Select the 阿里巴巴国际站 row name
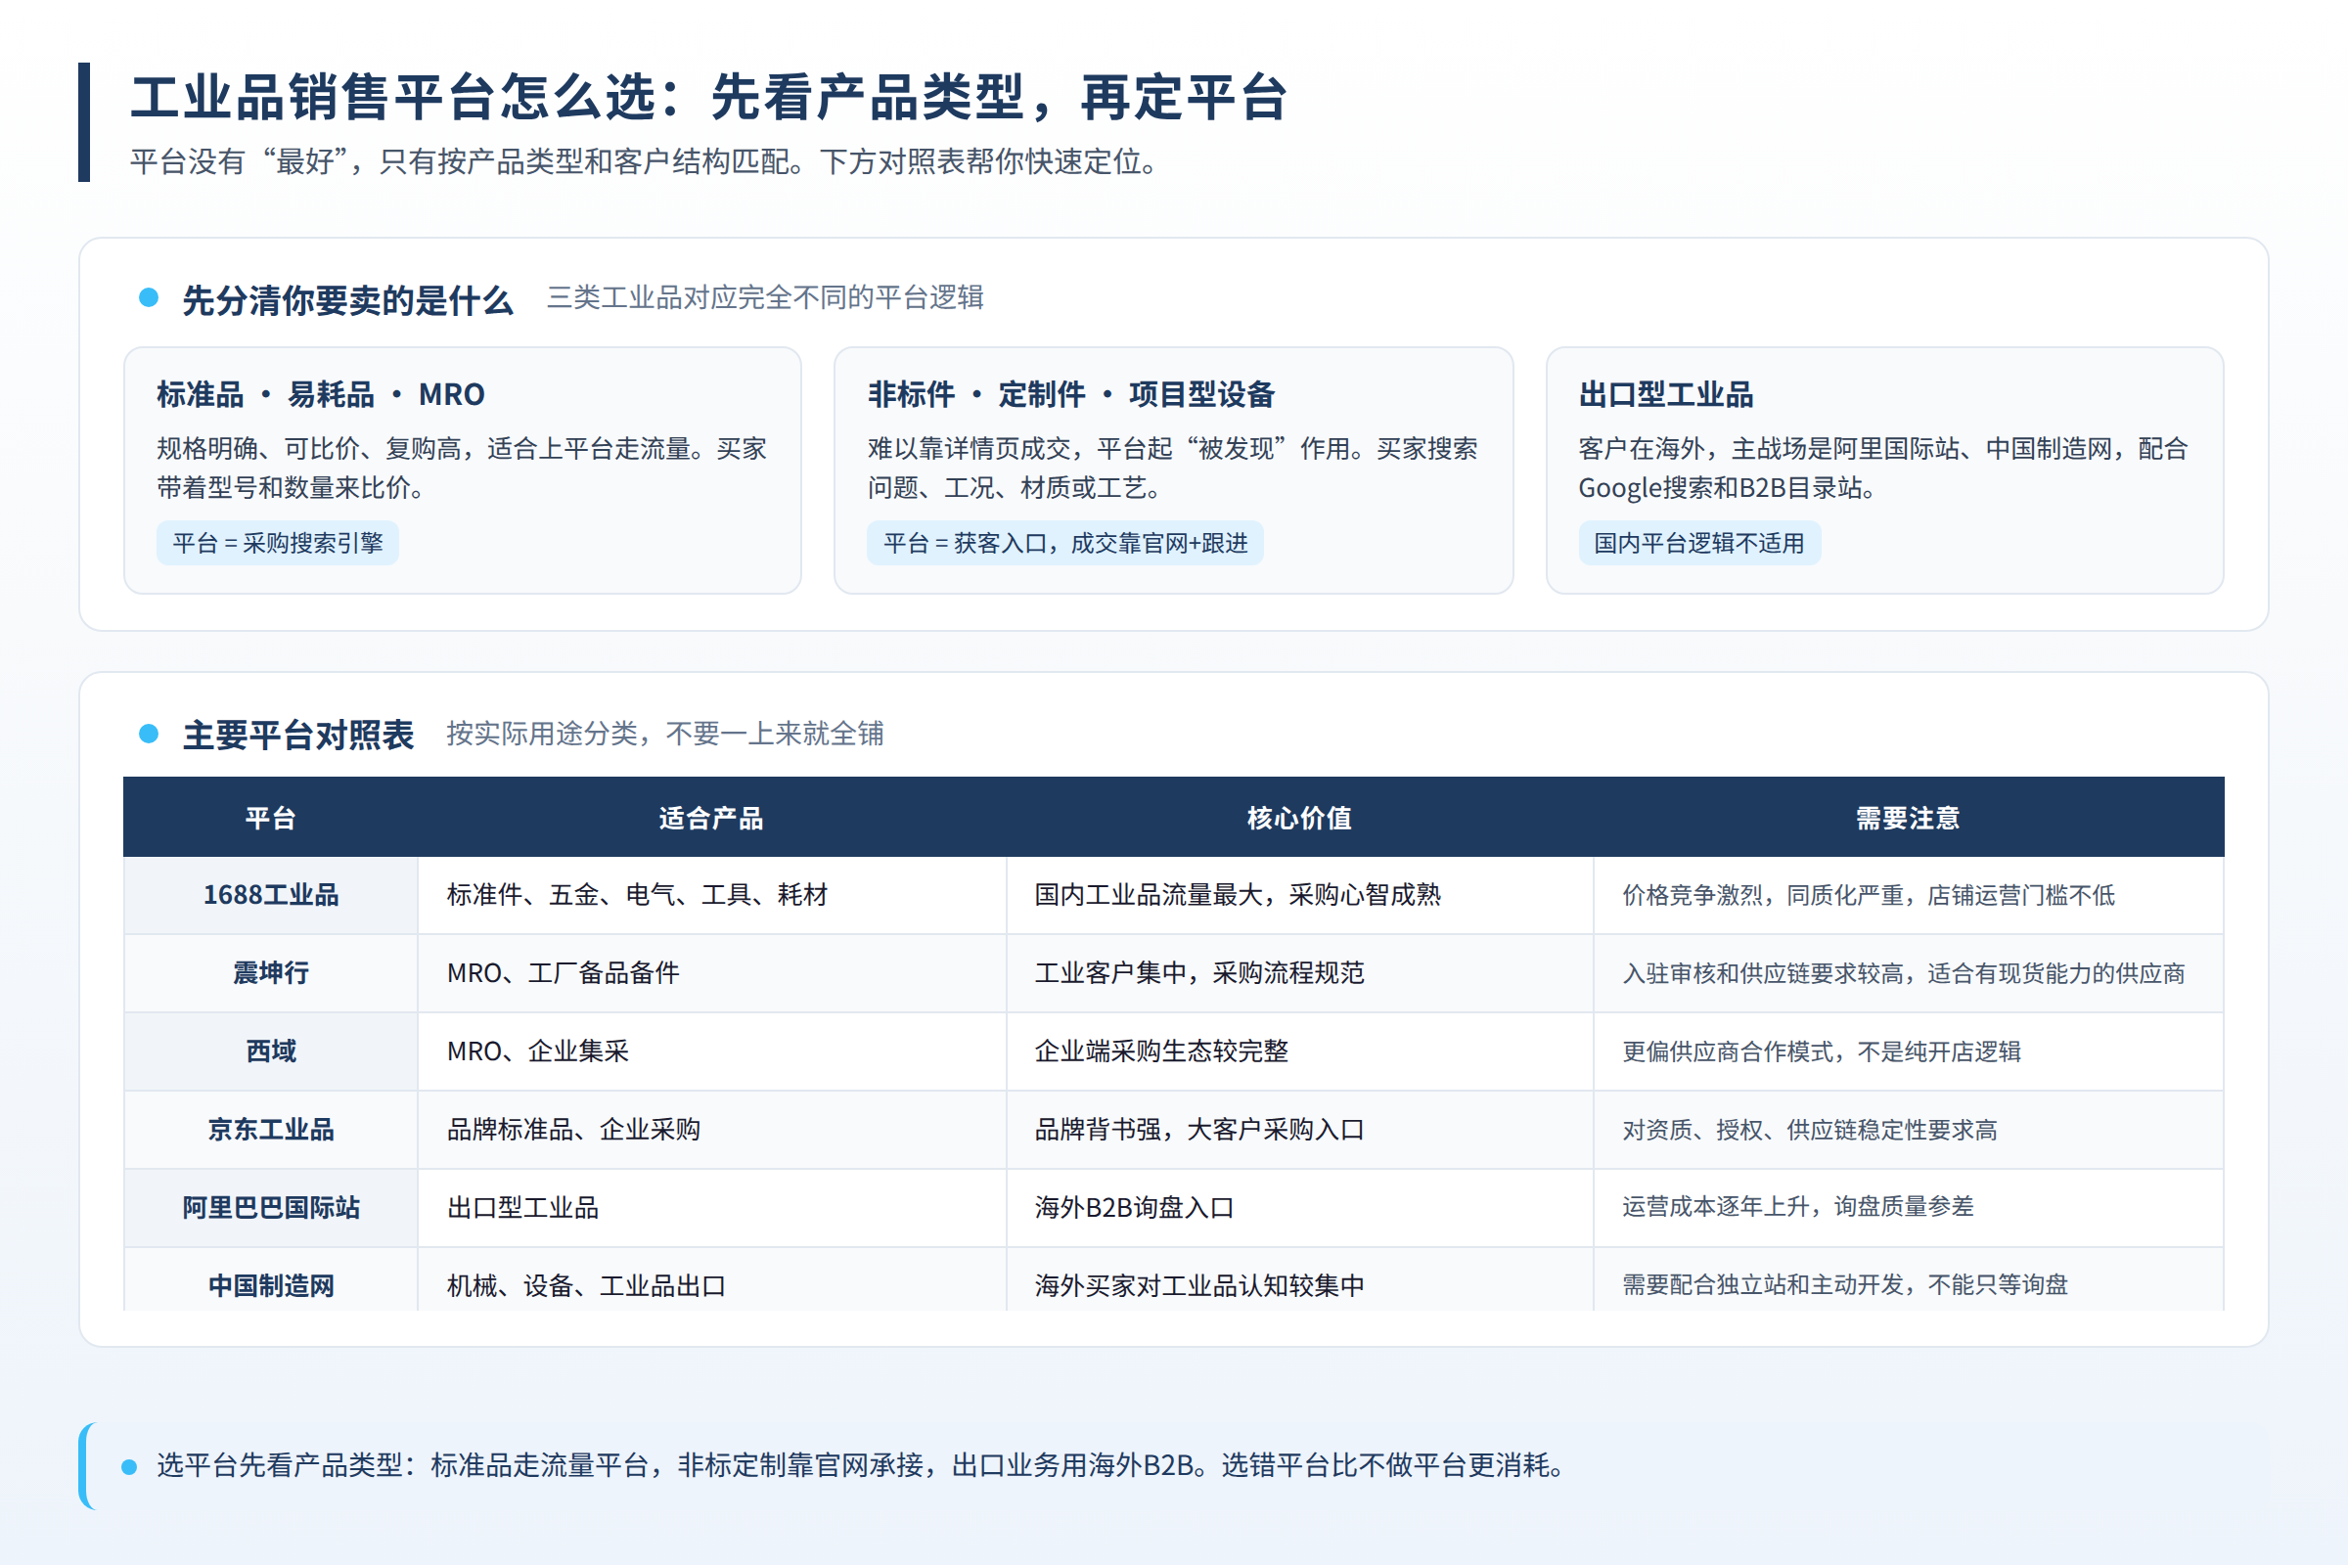2348x1565 pixels. [x=271, y=1208]
